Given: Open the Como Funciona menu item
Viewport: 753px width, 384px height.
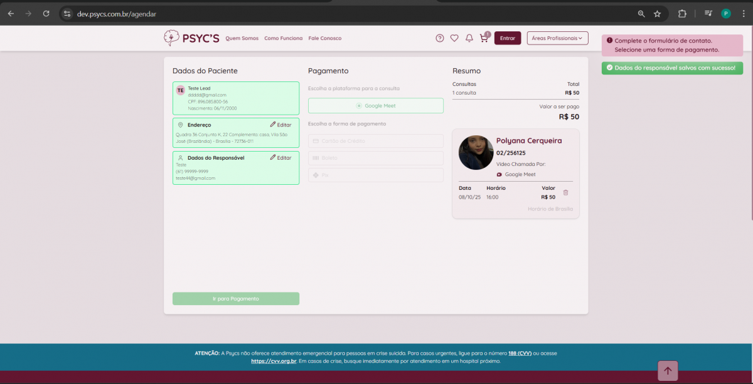Looking at the screenshot, I should click(283, 38).
